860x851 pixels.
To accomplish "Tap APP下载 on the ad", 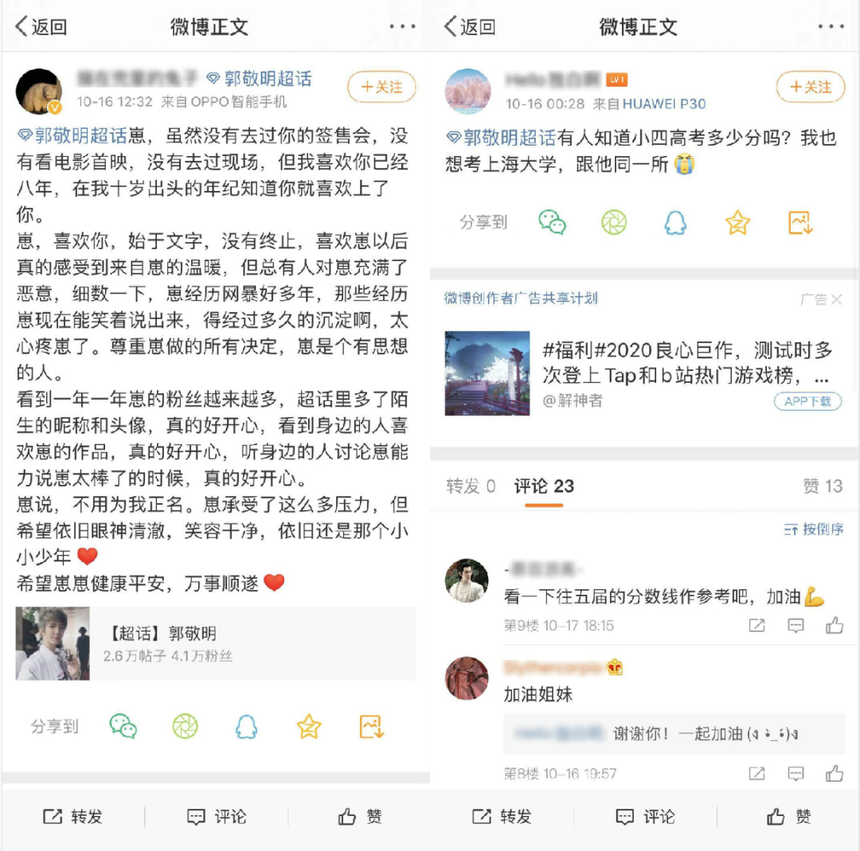I will (x=807, y=401).
